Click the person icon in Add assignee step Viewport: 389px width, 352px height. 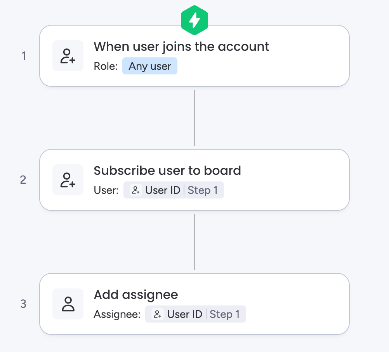click(68, 304)
